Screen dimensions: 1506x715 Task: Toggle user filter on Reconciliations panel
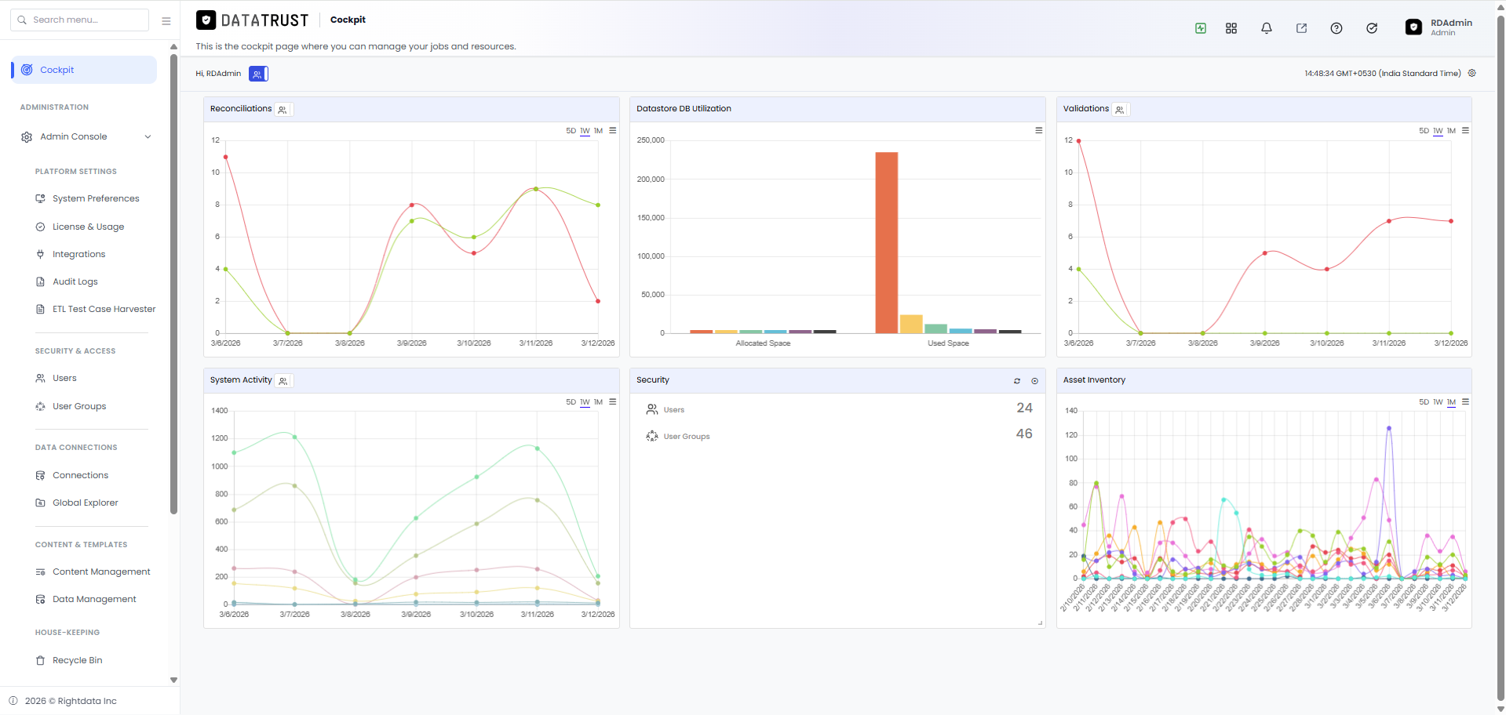click(x=283, y=110)
